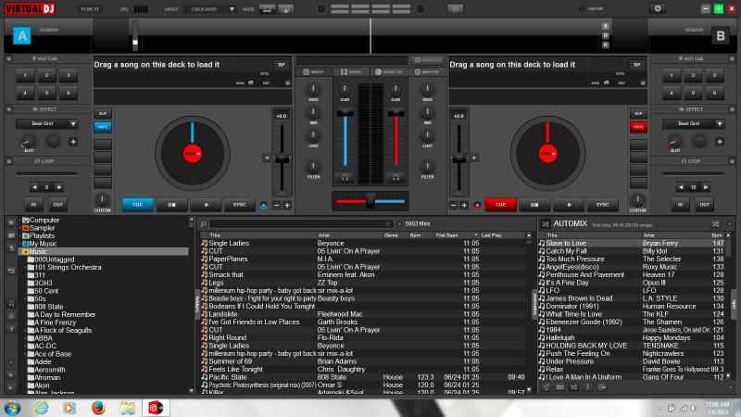
Task: Click pitch bend plus on deck A
Action: click(287, 205)
